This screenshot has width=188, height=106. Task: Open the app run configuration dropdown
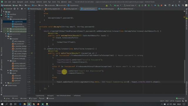click(117, 5)
